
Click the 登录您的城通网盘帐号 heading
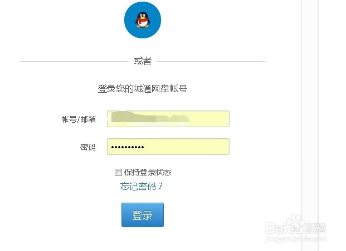coord(143,89)
